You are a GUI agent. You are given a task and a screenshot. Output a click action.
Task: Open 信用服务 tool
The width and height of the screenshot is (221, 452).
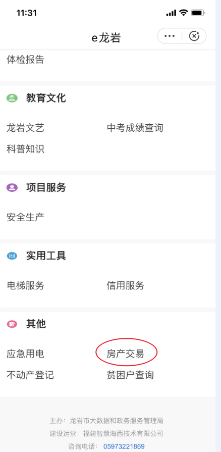[125, 285]
